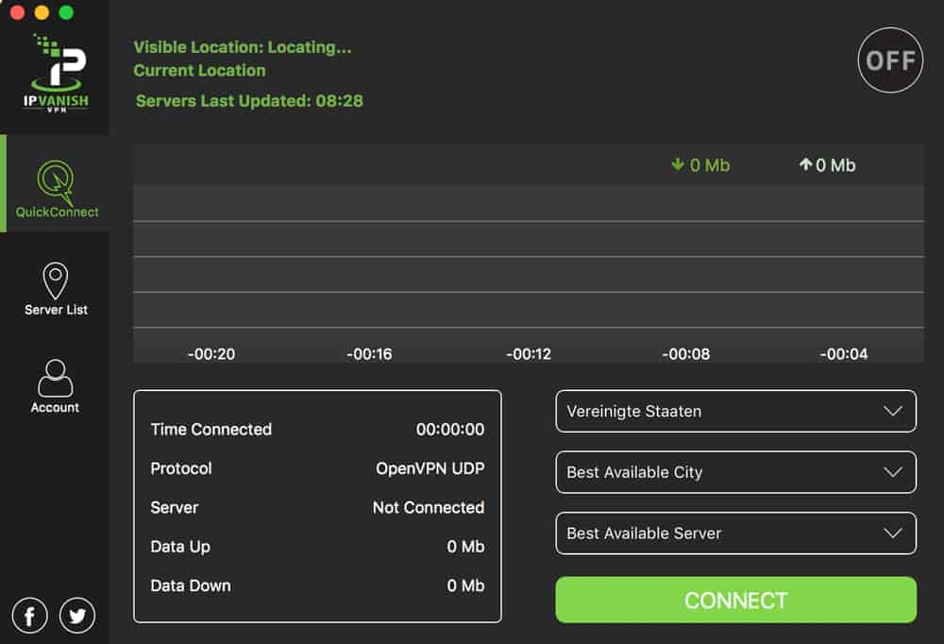Open the Best Available City dropdown
Viewport: 944px width, 644px height.
point(735,472)
